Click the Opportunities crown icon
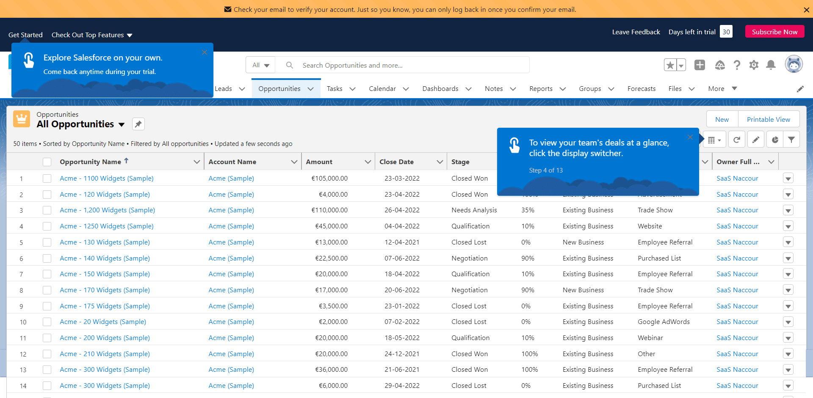This screenshot has height=398, width=813. (x=22, y=119)
